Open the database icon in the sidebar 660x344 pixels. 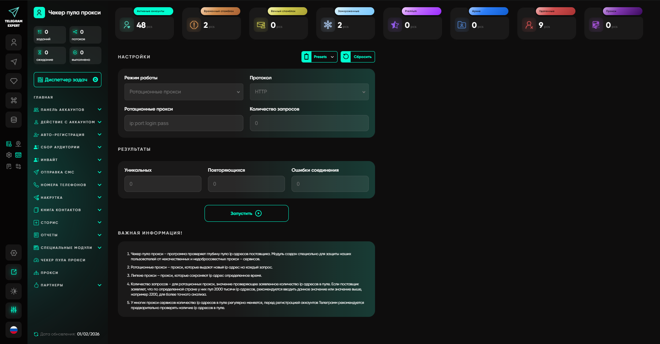14,119
